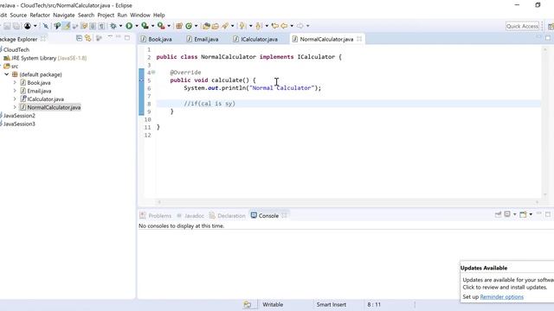Expand Book.java in Package Explorer
The image size is (554, 311).
(15, 83)
